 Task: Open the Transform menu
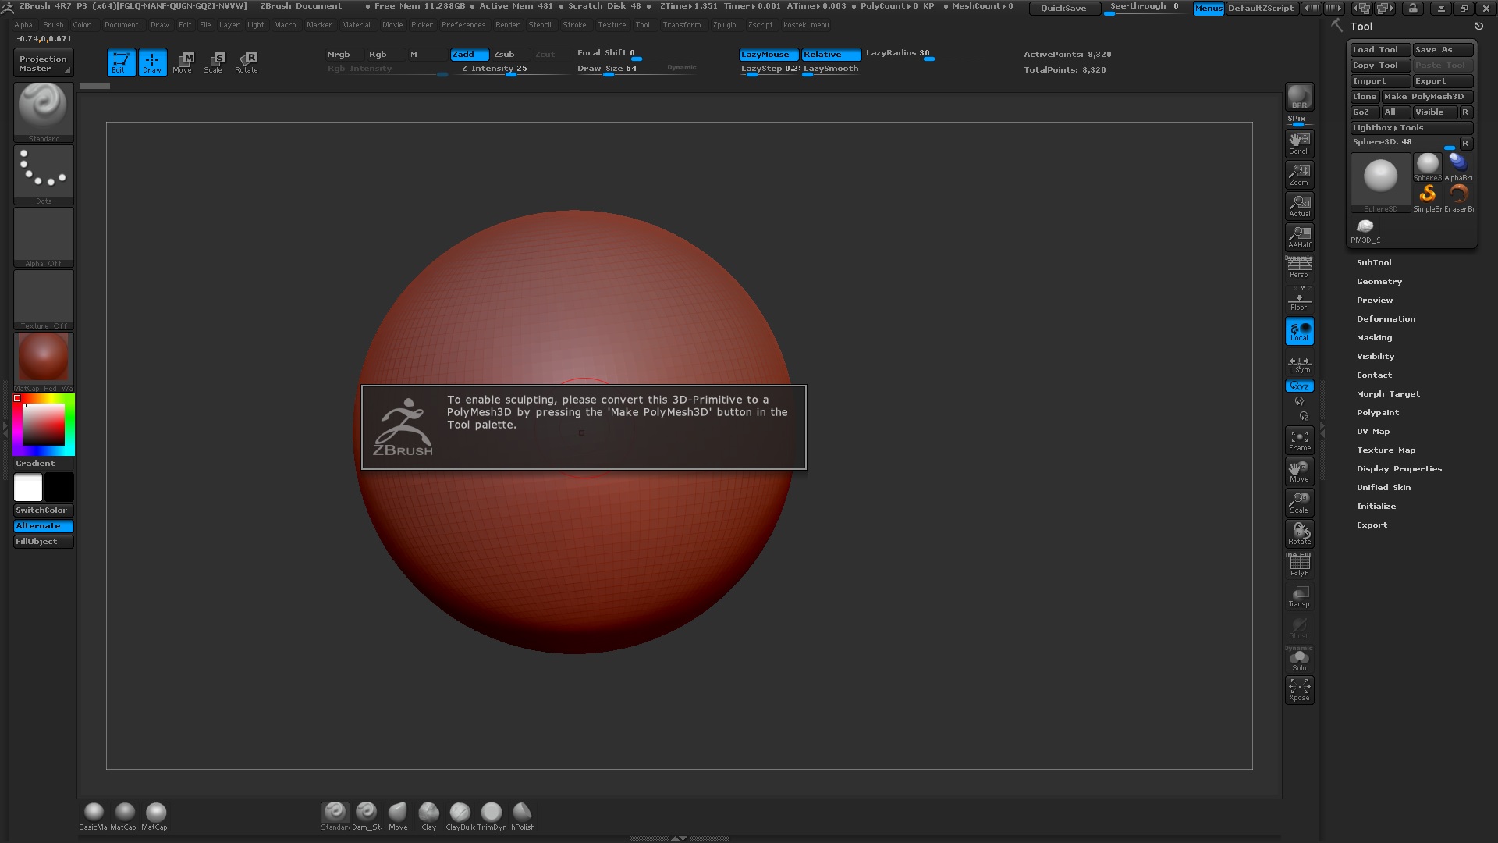[x=682, y=25]
